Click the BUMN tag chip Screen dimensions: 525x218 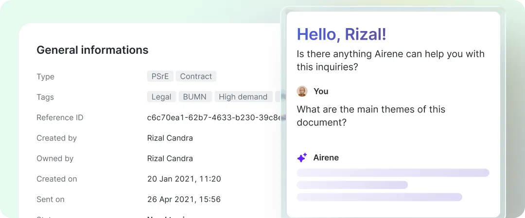195,97
